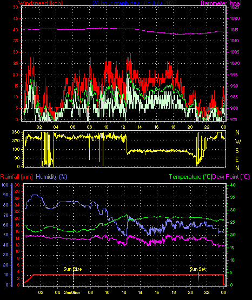Image resolution: width=252 pixels, height=300 pixels.
Task: Click the 50 windspeed scale value
Action: click(16, 7)
